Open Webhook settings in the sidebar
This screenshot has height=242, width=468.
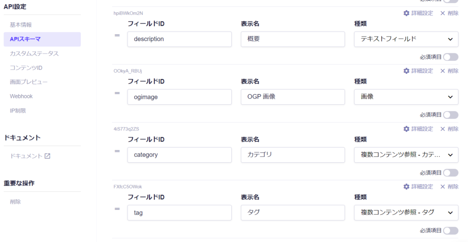click(21, 97)
